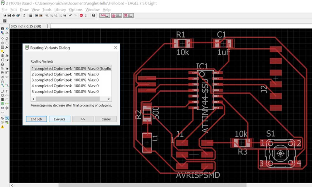Click the Zoom in icon
312x187 pixels.
tap(51, 15)
